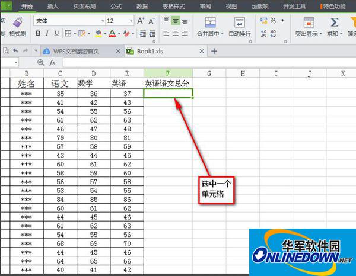Open the 数据 ribbon tab
Viewport: 356px width, 276px height.
142,6
